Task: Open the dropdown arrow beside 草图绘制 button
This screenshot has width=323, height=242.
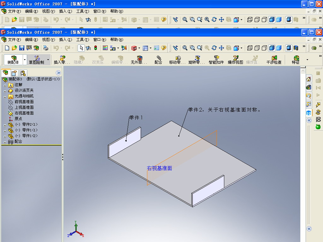Action: (x=48, y=60)
